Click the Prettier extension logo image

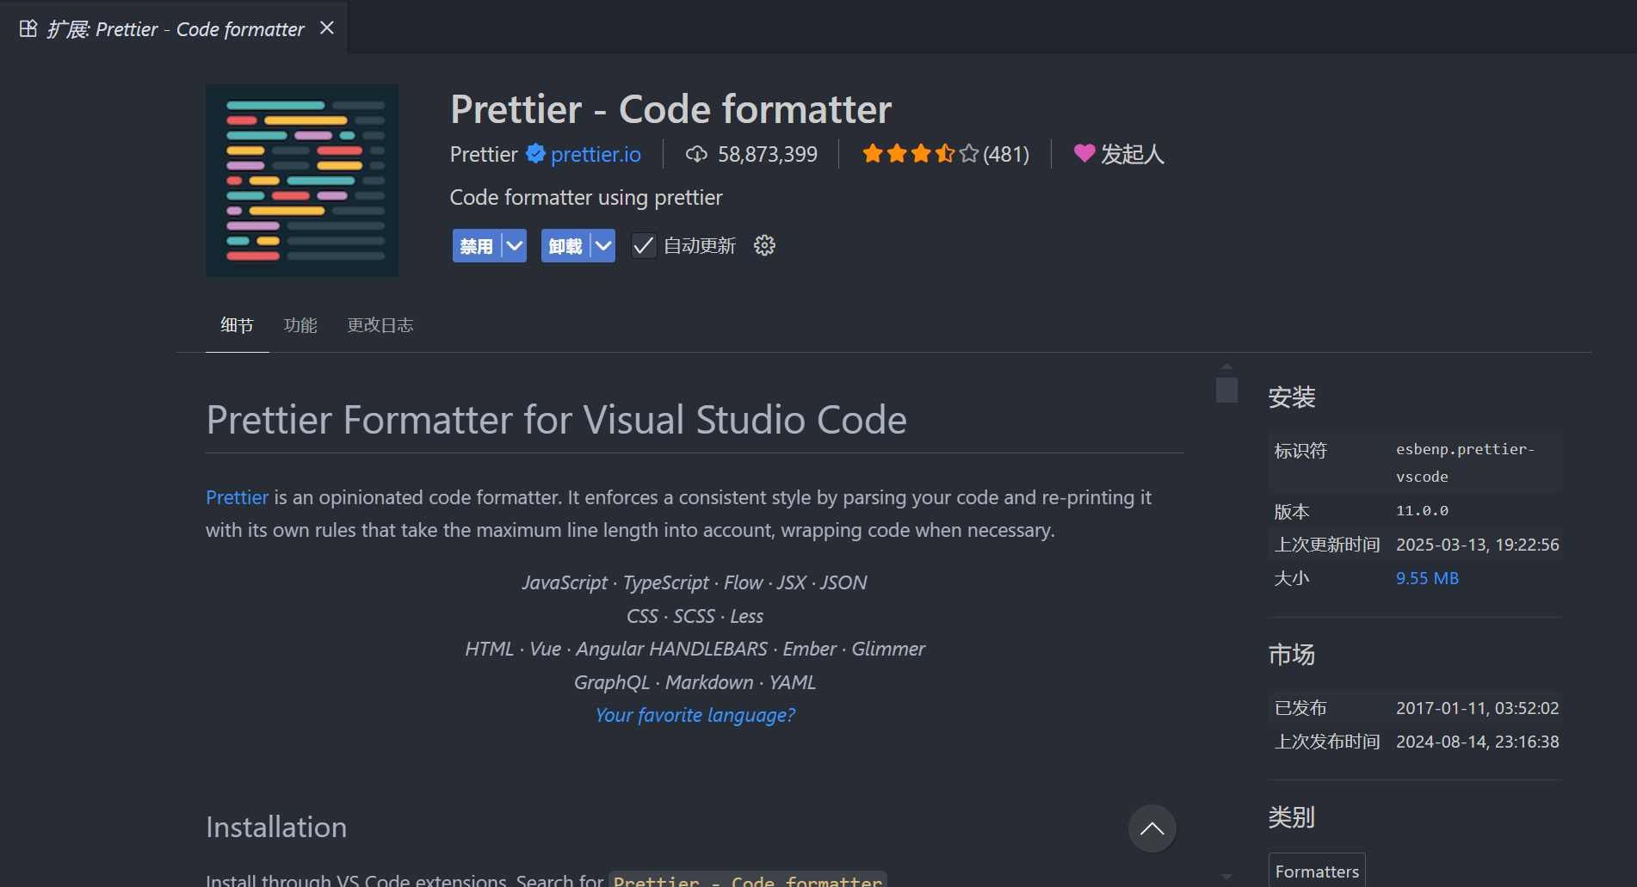pos(301,181)
